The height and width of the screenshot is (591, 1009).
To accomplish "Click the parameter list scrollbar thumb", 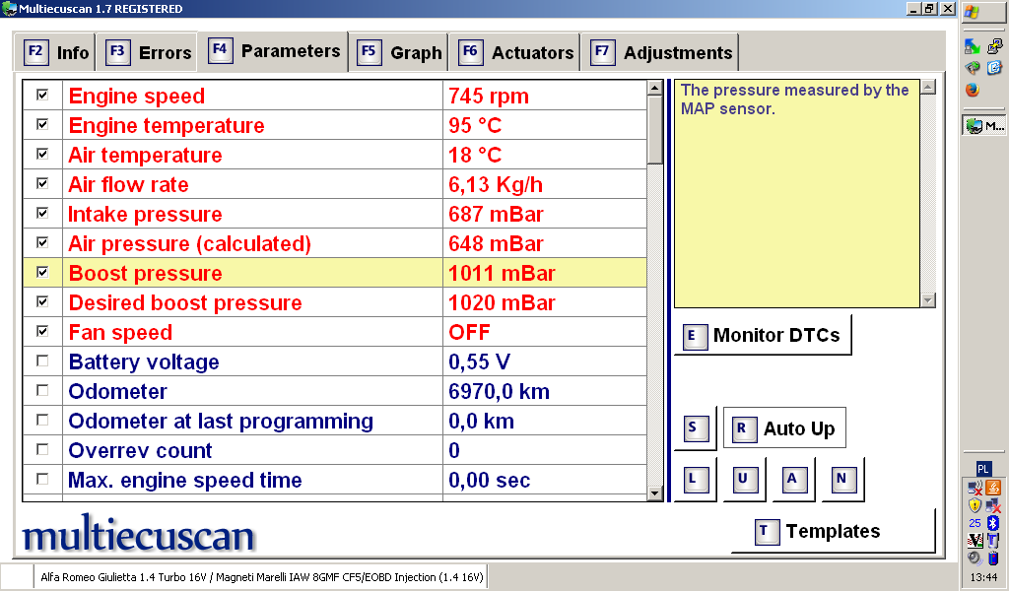I will tap(655, 130).
